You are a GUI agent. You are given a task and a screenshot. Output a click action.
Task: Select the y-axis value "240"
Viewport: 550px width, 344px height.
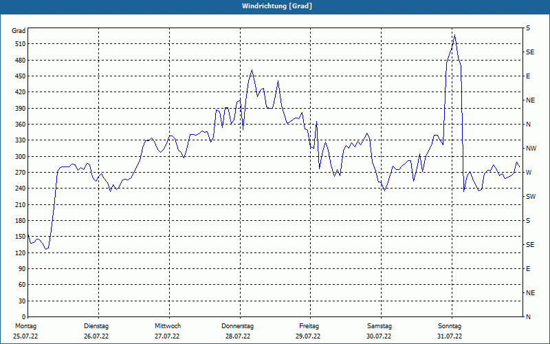point(21,189)
